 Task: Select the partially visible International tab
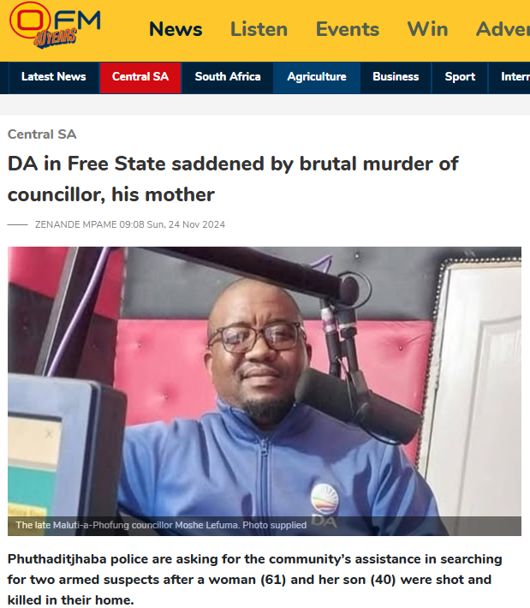509,77
